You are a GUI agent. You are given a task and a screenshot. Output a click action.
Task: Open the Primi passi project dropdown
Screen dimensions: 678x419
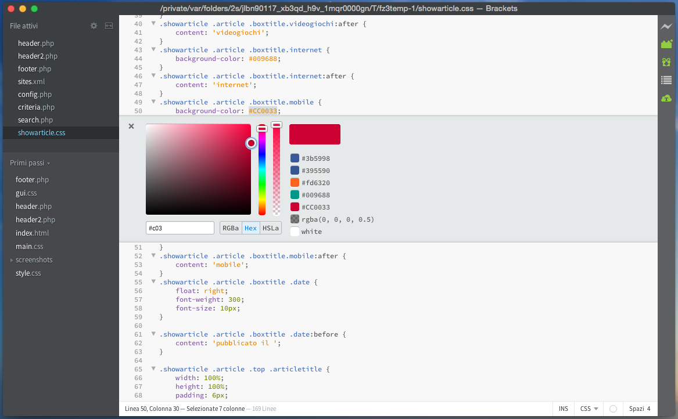click(30, 163)
